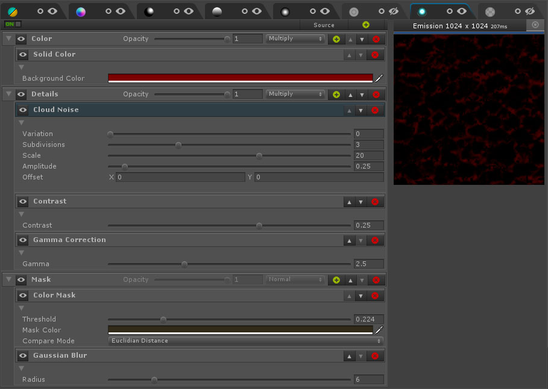The width and height of the screenshot is (548, 389).
Task: Move Details layer up
Action: click(350, 95)
